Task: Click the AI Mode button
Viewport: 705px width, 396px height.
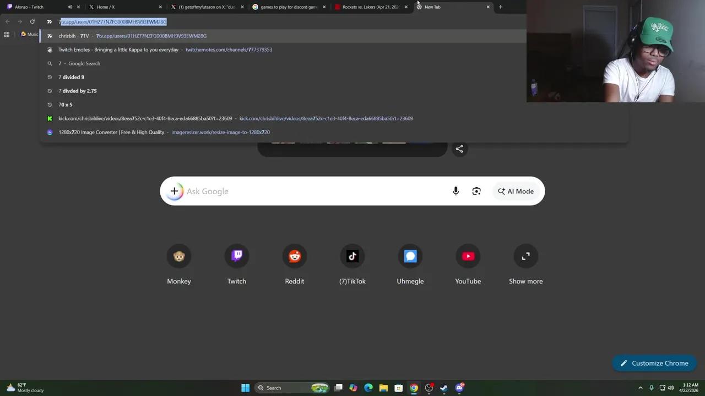Action: point(516,191)
